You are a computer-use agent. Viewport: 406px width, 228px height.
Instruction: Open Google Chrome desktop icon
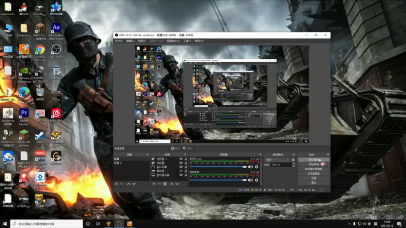coord(40,53)
